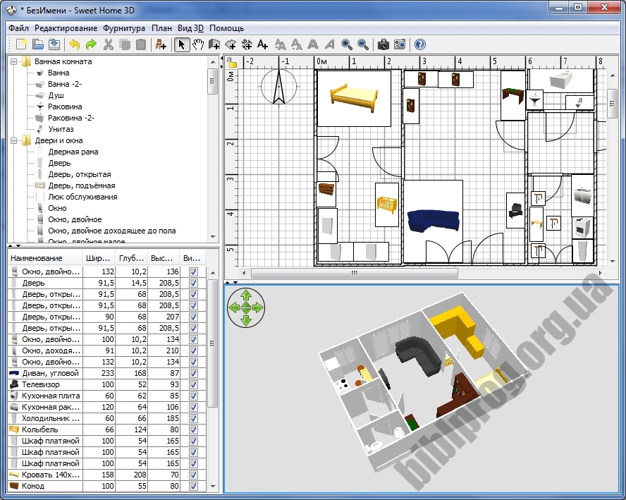Uncheck visibility for Диван, угловой
This screenshot has width=626, height=500.
[193, 373]
